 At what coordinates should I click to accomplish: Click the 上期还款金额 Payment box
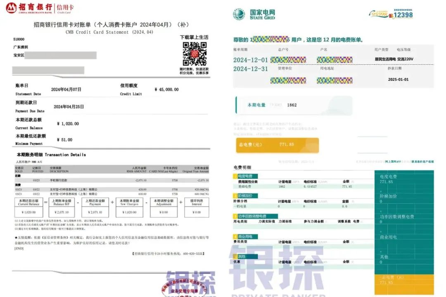tap(95, 207)
